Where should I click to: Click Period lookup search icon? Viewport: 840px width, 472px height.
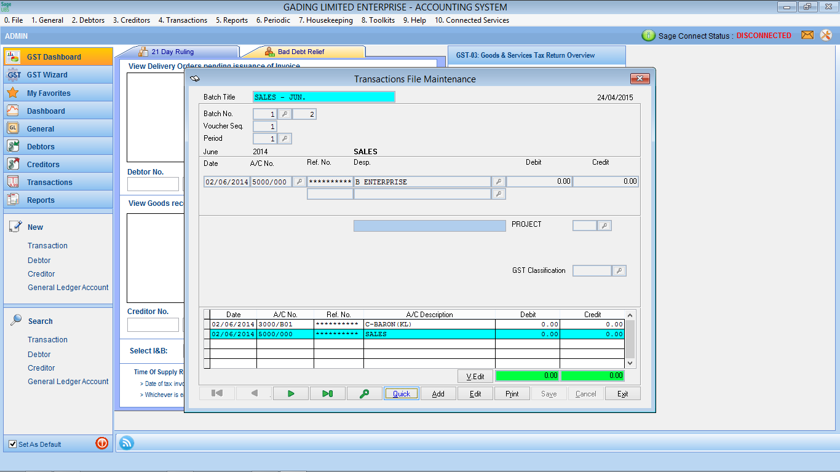point(285,138)
